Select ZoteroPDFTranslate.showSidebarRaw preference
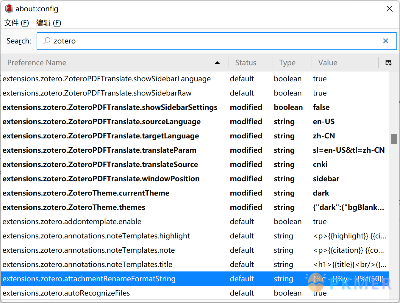Screen dimensions: 400x303 (x=195, y=93)
